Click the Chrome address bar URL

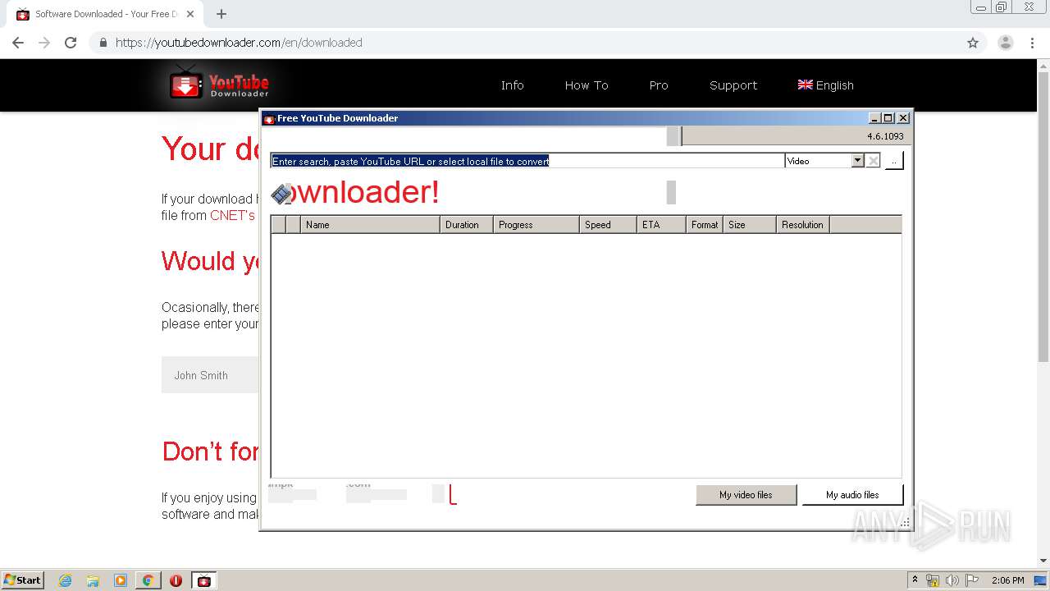[x=239, y=43]
